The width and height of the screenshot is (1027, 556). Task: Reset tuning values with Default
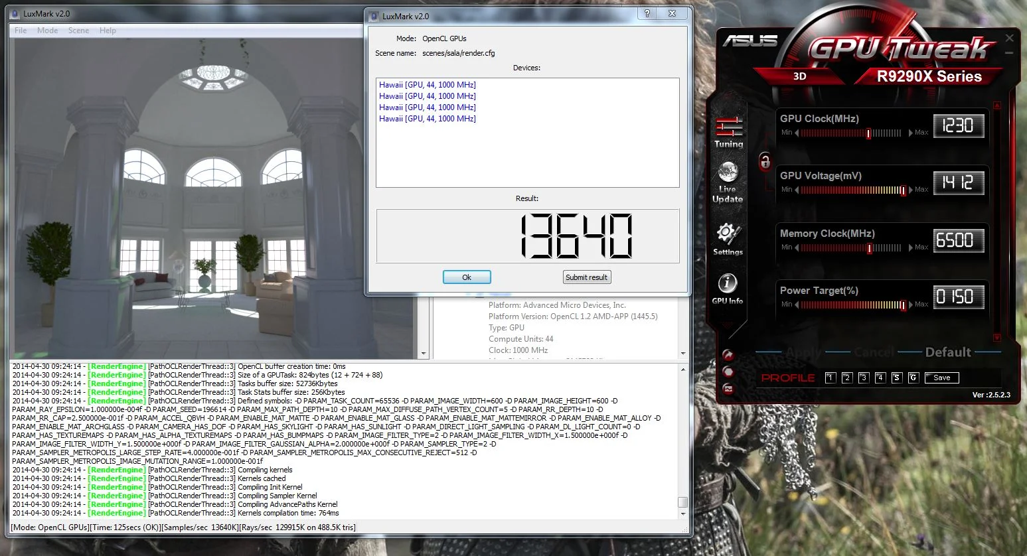click(948, 352)
